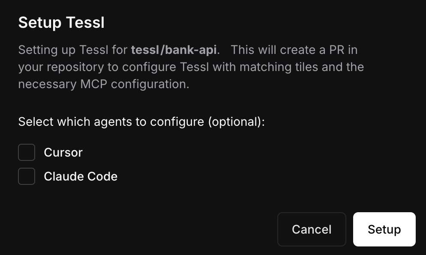Click the "your repository" phrase

tap(61, 67)
